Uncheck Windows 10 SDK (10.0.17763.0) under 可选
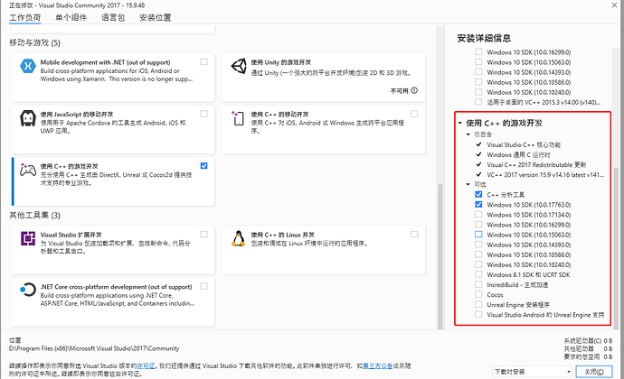 [x=478, y=204]
